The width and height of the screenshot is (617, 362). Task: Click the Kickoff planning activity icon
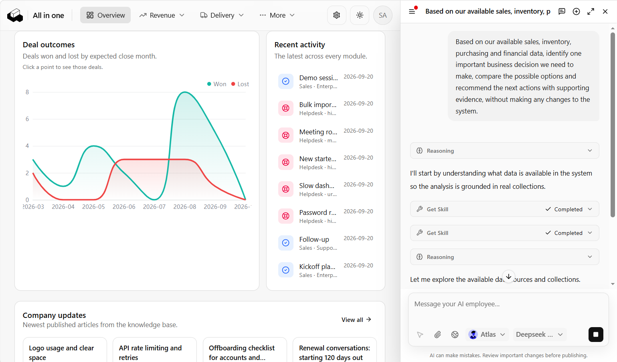285,270
